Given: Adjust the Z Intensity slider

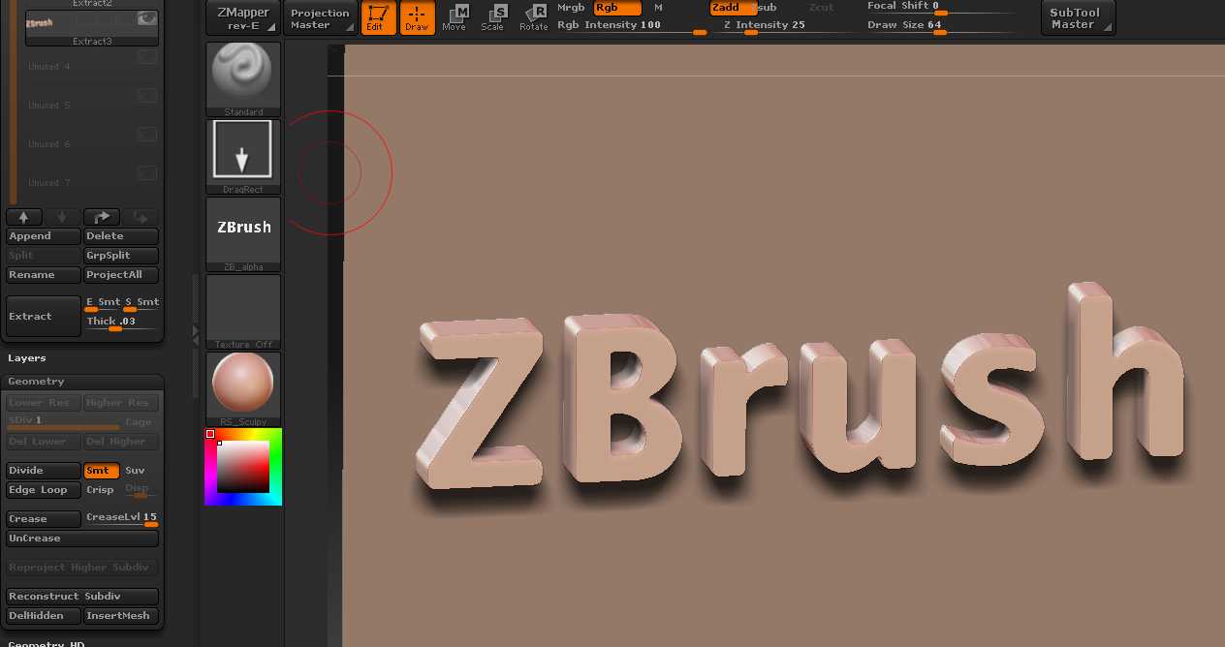Looking at the screenshot, I should (x=785, y=26).
